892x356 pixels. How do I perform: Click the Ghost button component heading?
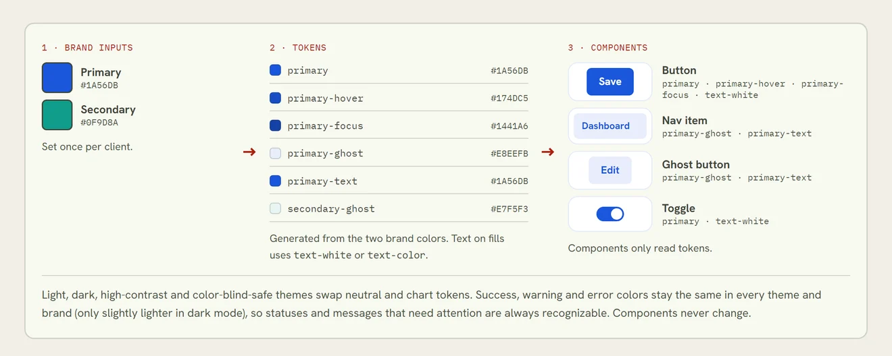(x=696, y=165)
